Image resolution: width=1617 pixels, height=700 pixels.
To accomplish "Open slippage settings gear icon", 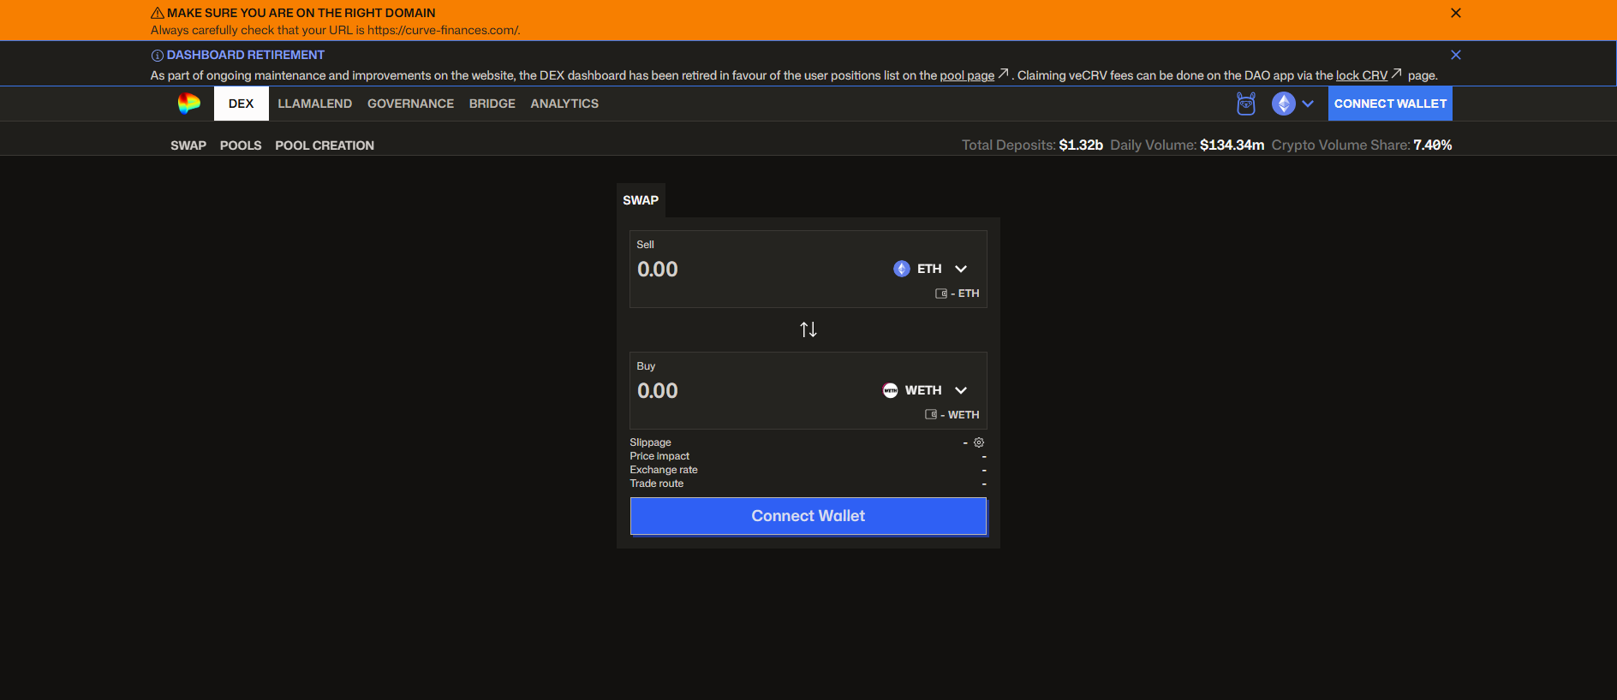I will coord(979,442).
